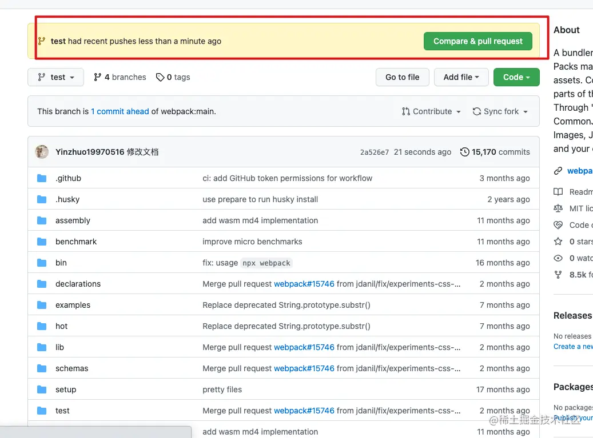Click the assembly folder icon
Viewport: 593px width, 438px height.
tap(42, 220)
